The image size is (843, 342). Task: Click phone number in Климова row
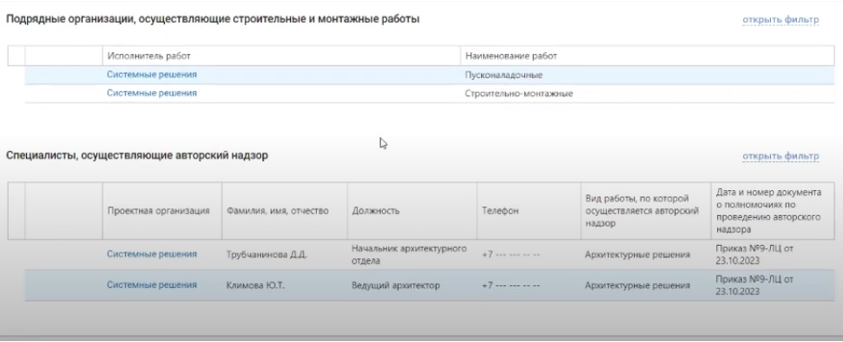512,285
